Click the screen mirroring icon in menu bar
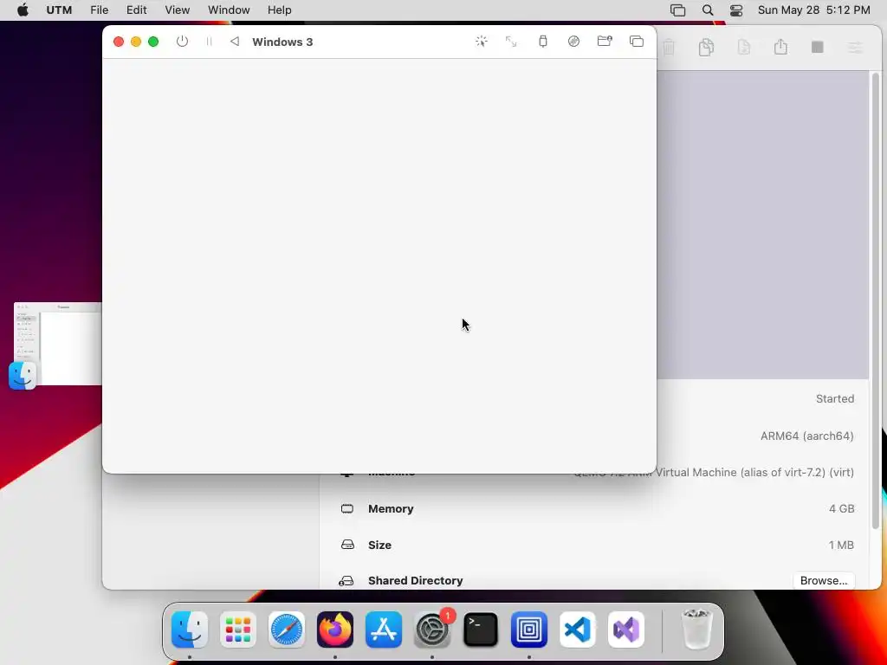887x665 pixels. pyautogui.click(x=677, y=10)
